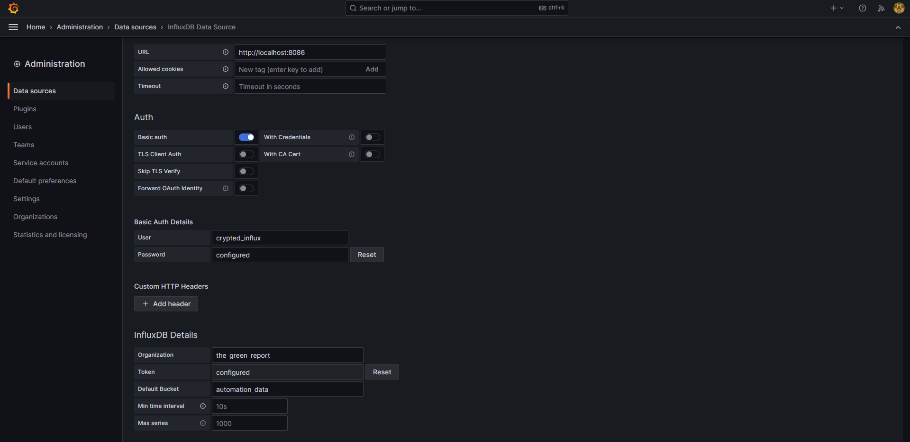
Task: Click the Default Bucket input field
Action: tap(288, 389)
